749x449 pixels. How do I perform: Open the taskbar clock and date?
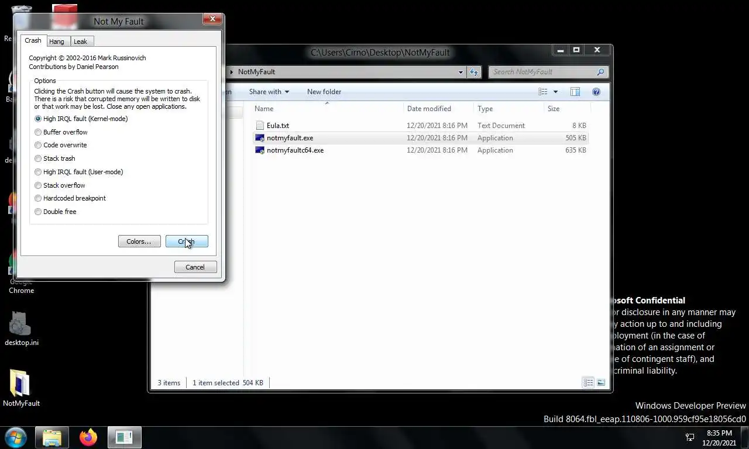pos(719,438)
